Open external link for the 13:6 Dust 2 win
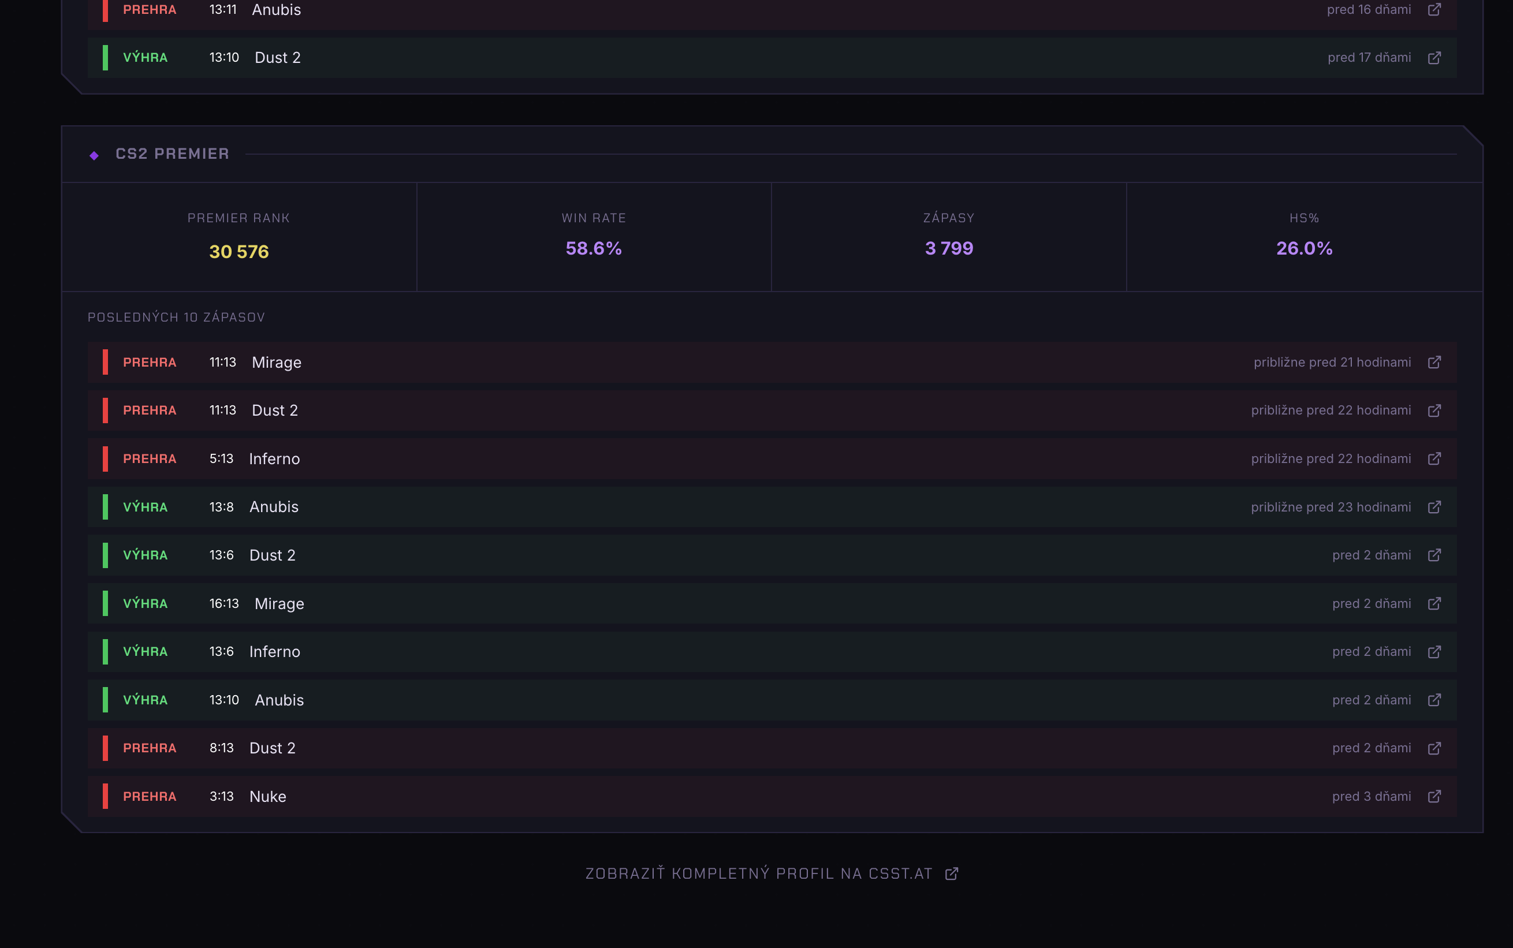1513x948 pixels. (x=1434, y=555)
